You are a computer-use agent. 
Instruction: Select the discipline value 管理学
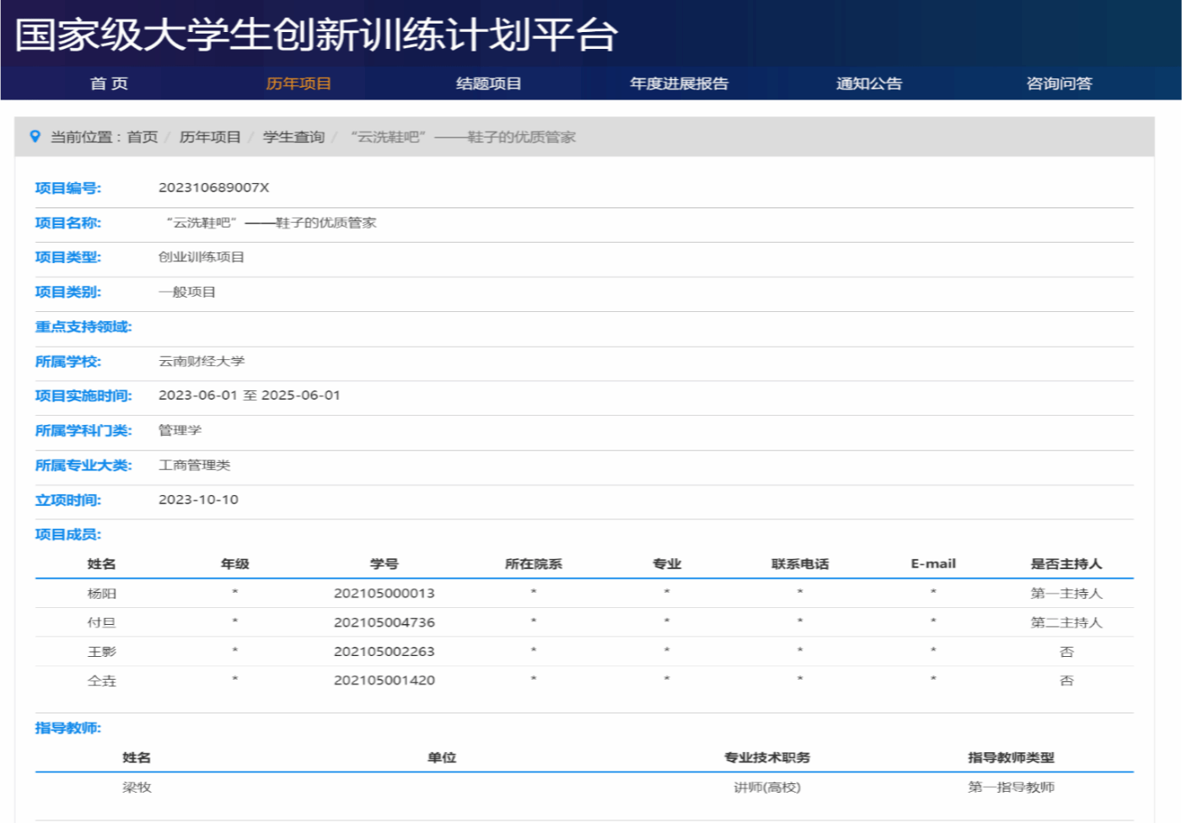pyautogui.click(x=180, y=430)
